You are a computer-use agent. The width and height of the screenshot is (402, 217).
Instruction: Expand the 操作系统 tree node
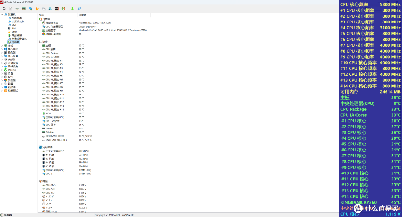coord(2,49)
